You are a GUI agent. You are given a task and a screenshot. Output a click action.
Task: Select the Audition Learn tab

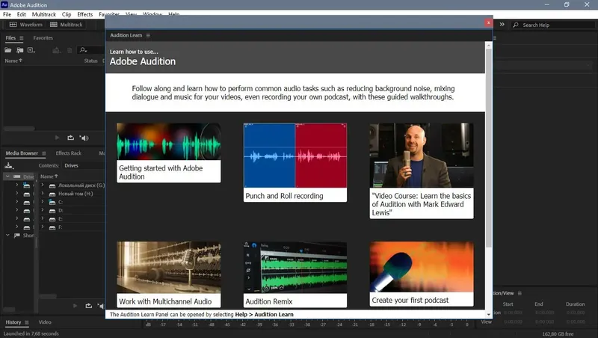pyautogui.click(x=126, y=35)
